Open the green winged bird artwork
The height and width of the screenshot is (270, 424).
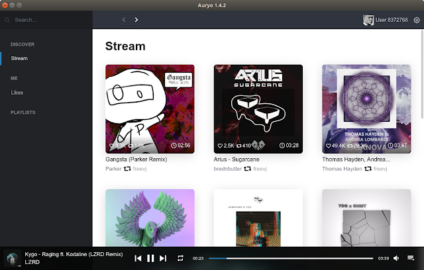tap(150, 218)
